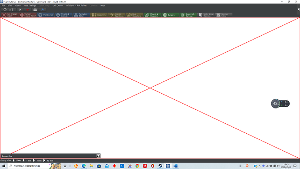The height and width of the screenshot is (169, 300).
Task: Open the Unit Orders menu
Action: (58, 6)
